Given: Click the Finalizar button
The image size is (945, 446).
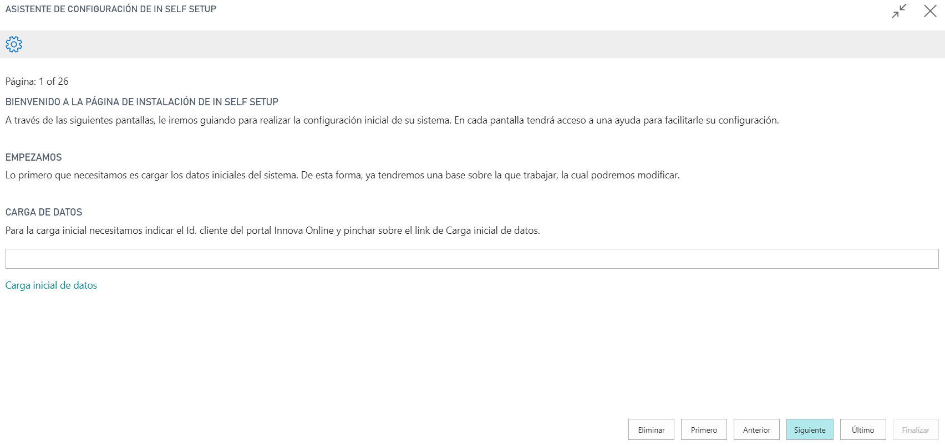Looking at the screenshot, I should point(916,430).
